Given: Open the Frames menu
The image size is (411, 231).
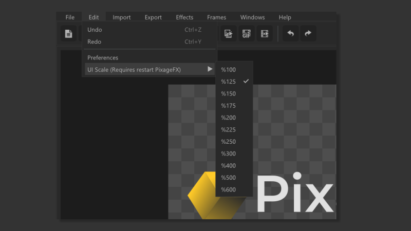Looking at the screenshot, I should [216, 17].
